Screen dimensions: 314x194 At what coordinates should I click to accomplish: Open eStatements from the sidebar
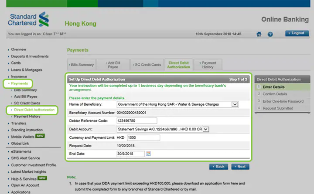pyautogui.click(x=21, y=152)
